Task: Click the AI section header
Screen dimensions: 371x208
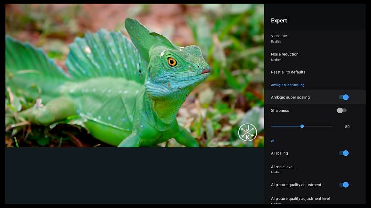Action: [273, 141]
